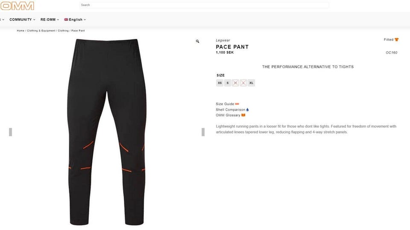Click the OMM Glossary book icon
This screenshot has height=230, width=410.
(243, 115)
